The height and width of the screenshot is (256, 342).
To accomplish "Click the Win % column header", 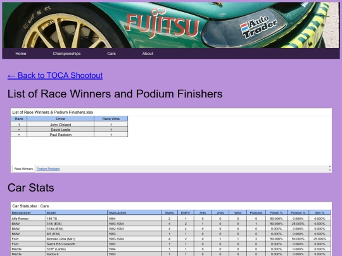I will 320,212.
